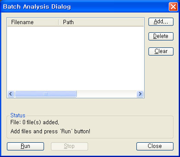Sort by the Filename column header
This screenshot has height=157, width=180.
(33, 22)
